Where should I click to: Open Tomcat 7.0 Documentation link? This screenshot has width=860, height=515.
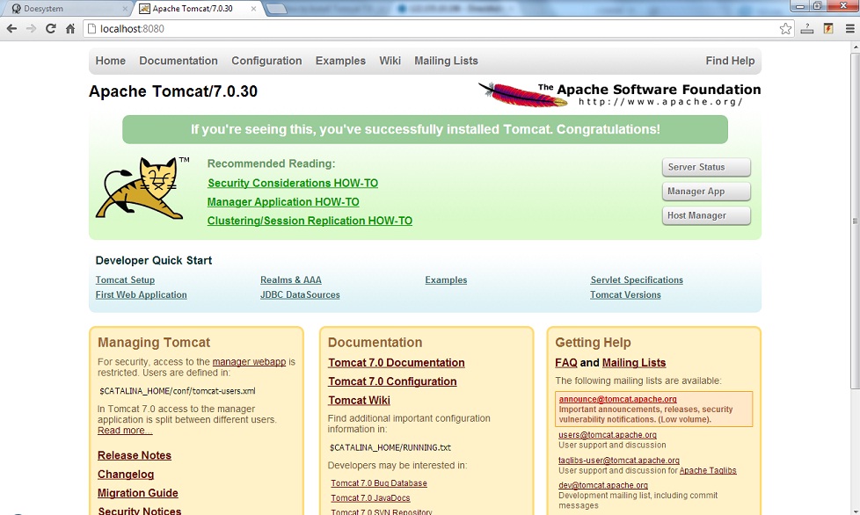(397, 363)
